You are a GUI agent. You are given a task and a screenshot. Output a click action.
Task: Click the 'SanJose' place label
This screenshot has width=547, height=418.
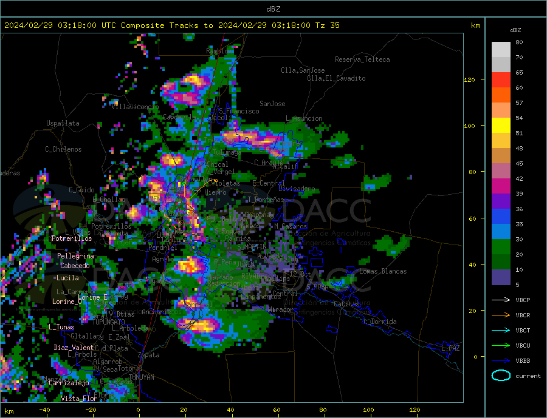(x=272, y=104)
